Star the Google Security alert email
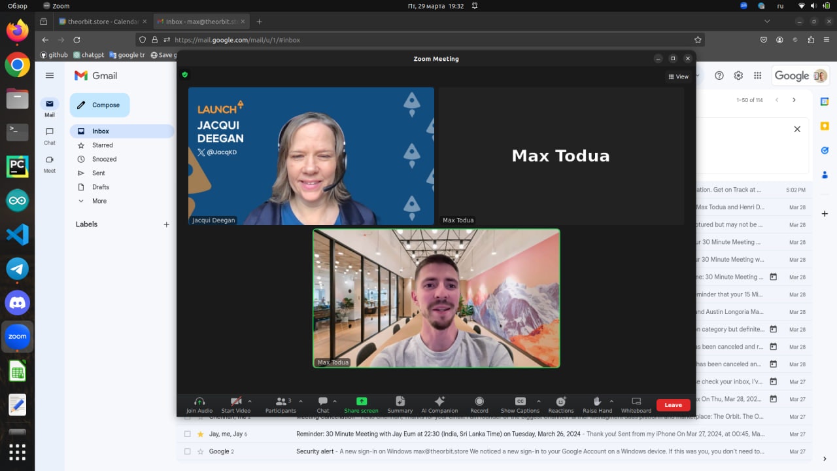837x471 pixels. pos(201,451)
